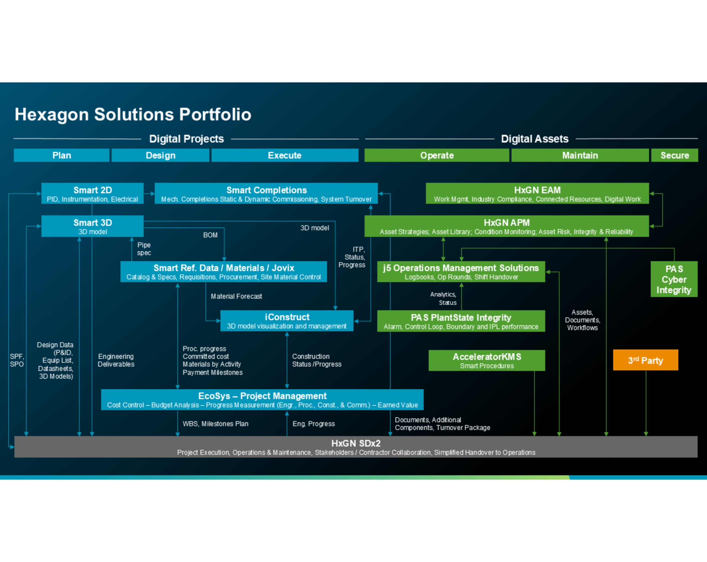Select the PAS PlantState Integrity box
The image size is (707, 562).
(461, 321)
